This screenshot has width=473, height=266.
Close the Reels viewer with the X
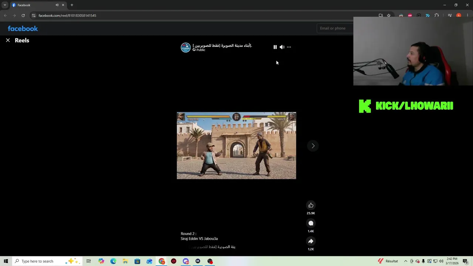point(8,40)
